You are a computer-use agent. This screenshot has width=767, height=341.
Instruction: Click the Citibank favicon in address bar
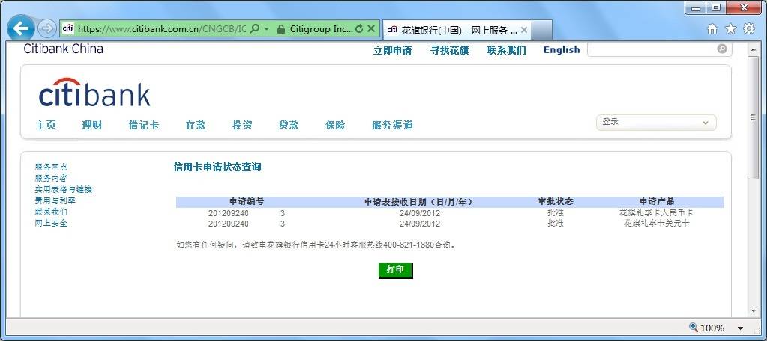pyautogui.click(x=68, y=28)
